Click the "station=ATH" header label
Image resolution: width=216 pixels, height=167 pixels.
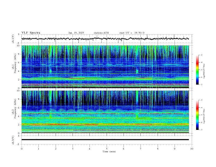(101, 33)
